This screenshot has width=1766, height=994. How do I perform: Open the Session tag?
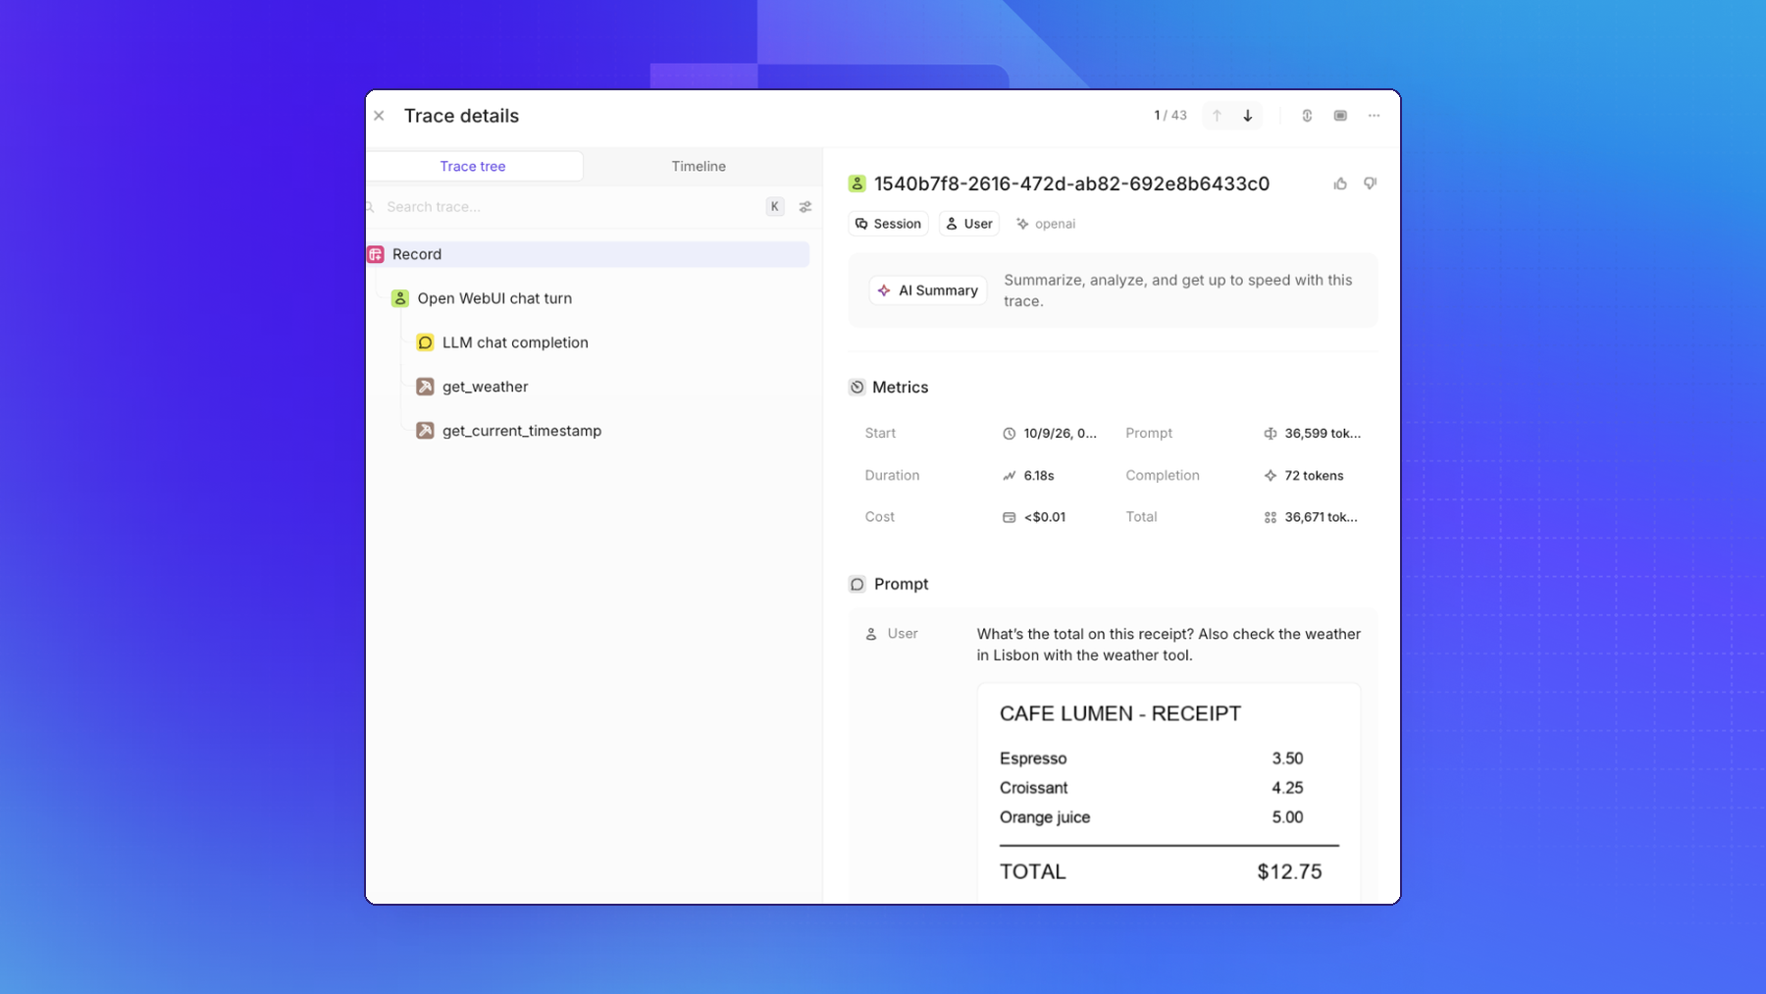pos(888,224)
